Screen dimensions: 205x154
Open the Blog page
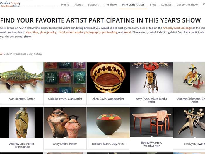coord(153,5)
